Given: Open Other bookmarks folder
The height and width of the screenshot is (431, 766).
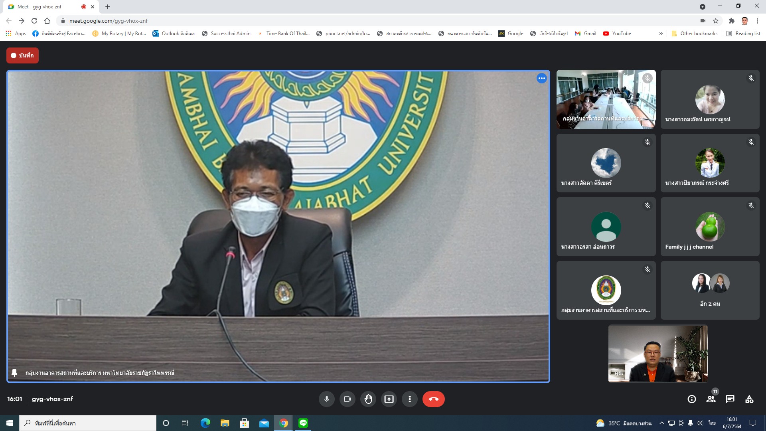Looking at the screenshot, I should click(695, 34).
